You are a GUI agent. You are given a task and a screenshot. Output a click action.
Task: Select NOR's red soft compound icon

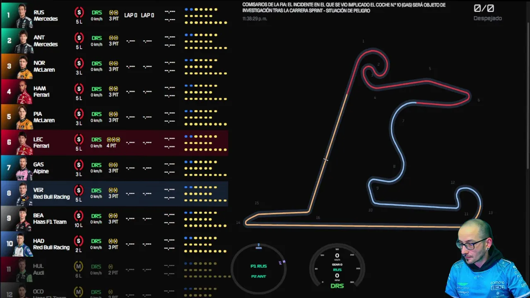point(79,63)
